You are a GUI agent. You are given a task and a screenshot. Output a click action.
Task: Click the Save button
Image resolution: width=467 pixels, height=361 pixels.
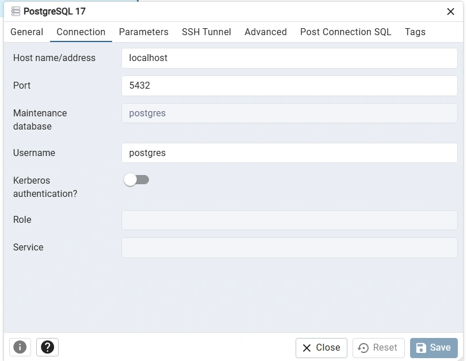(434, 348)
